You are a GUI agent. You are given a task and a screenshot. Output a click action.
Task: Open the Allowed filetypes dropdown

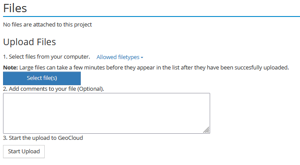[x=120, y=57]
